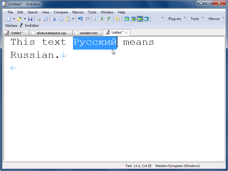
Task: Select Wrap by Characters toolbar icon
Action: (133, 19)
